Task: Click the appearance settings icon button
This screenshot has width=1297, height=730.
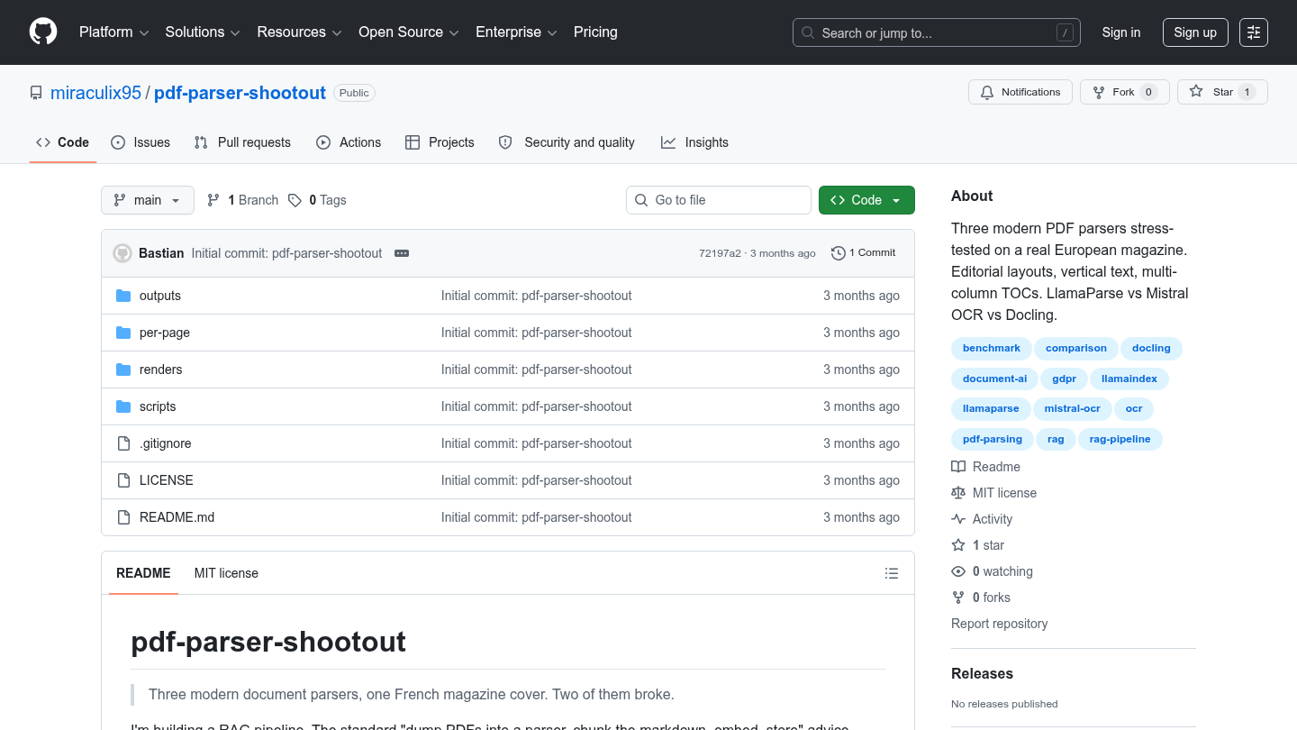Action: pyautogui.click(x=1254, y=32)
